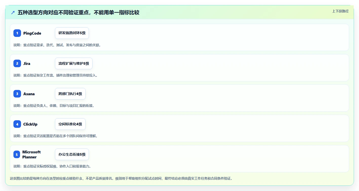Select the 办公生态衔接5级 tag
Image resolution: width=359 pixels, height=191 pixels.
(x=72, y=154)
